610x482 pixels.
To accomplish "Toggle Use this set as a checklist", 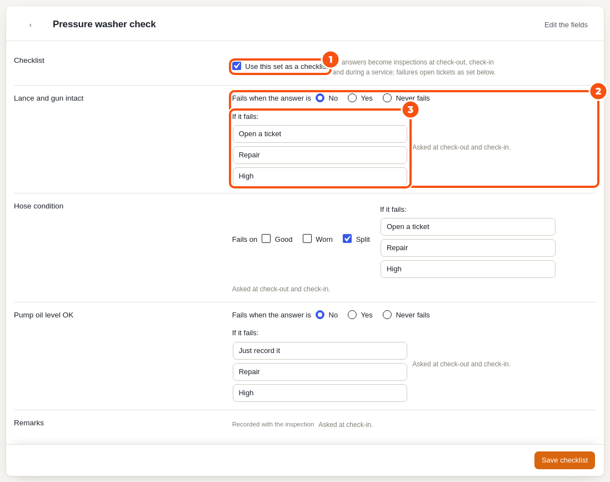I will point(237,66).
